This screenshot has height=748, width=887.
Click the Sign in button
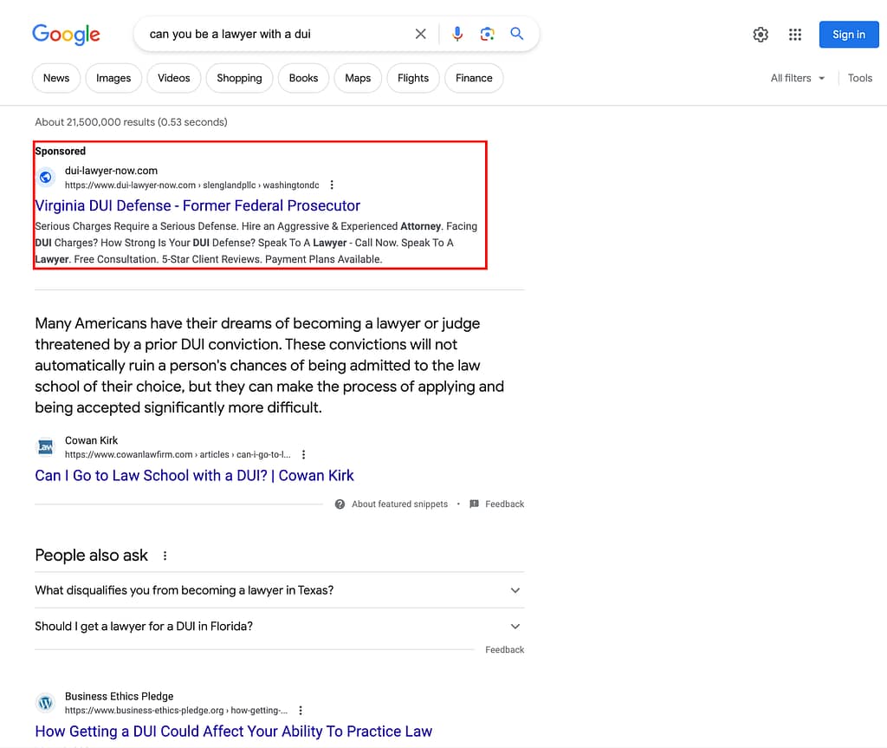pos(849,35)
